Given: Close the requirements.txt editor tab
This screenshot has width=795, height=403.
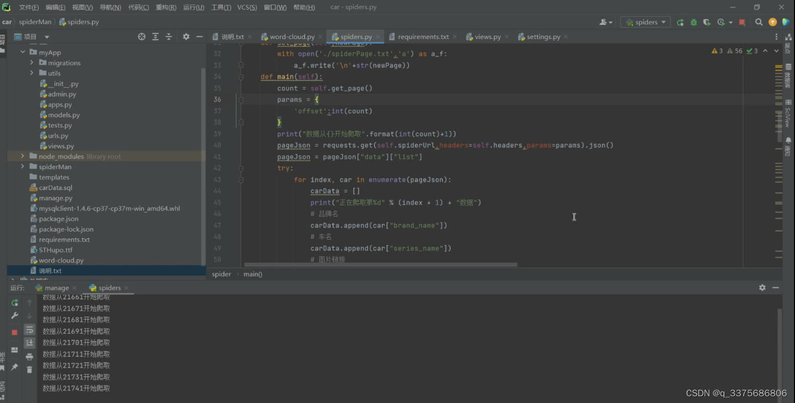Looking at the screenshot, I should [x=455, y=36].
